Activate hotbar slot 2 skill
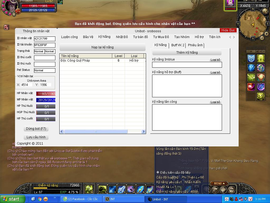This screenshot has height=203, width=270. pos(112,189)
